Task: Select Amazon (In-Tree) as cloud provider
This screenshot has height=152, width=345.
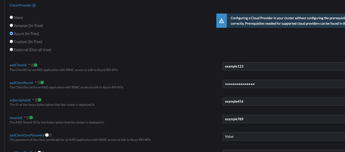Action: point(11,25)
